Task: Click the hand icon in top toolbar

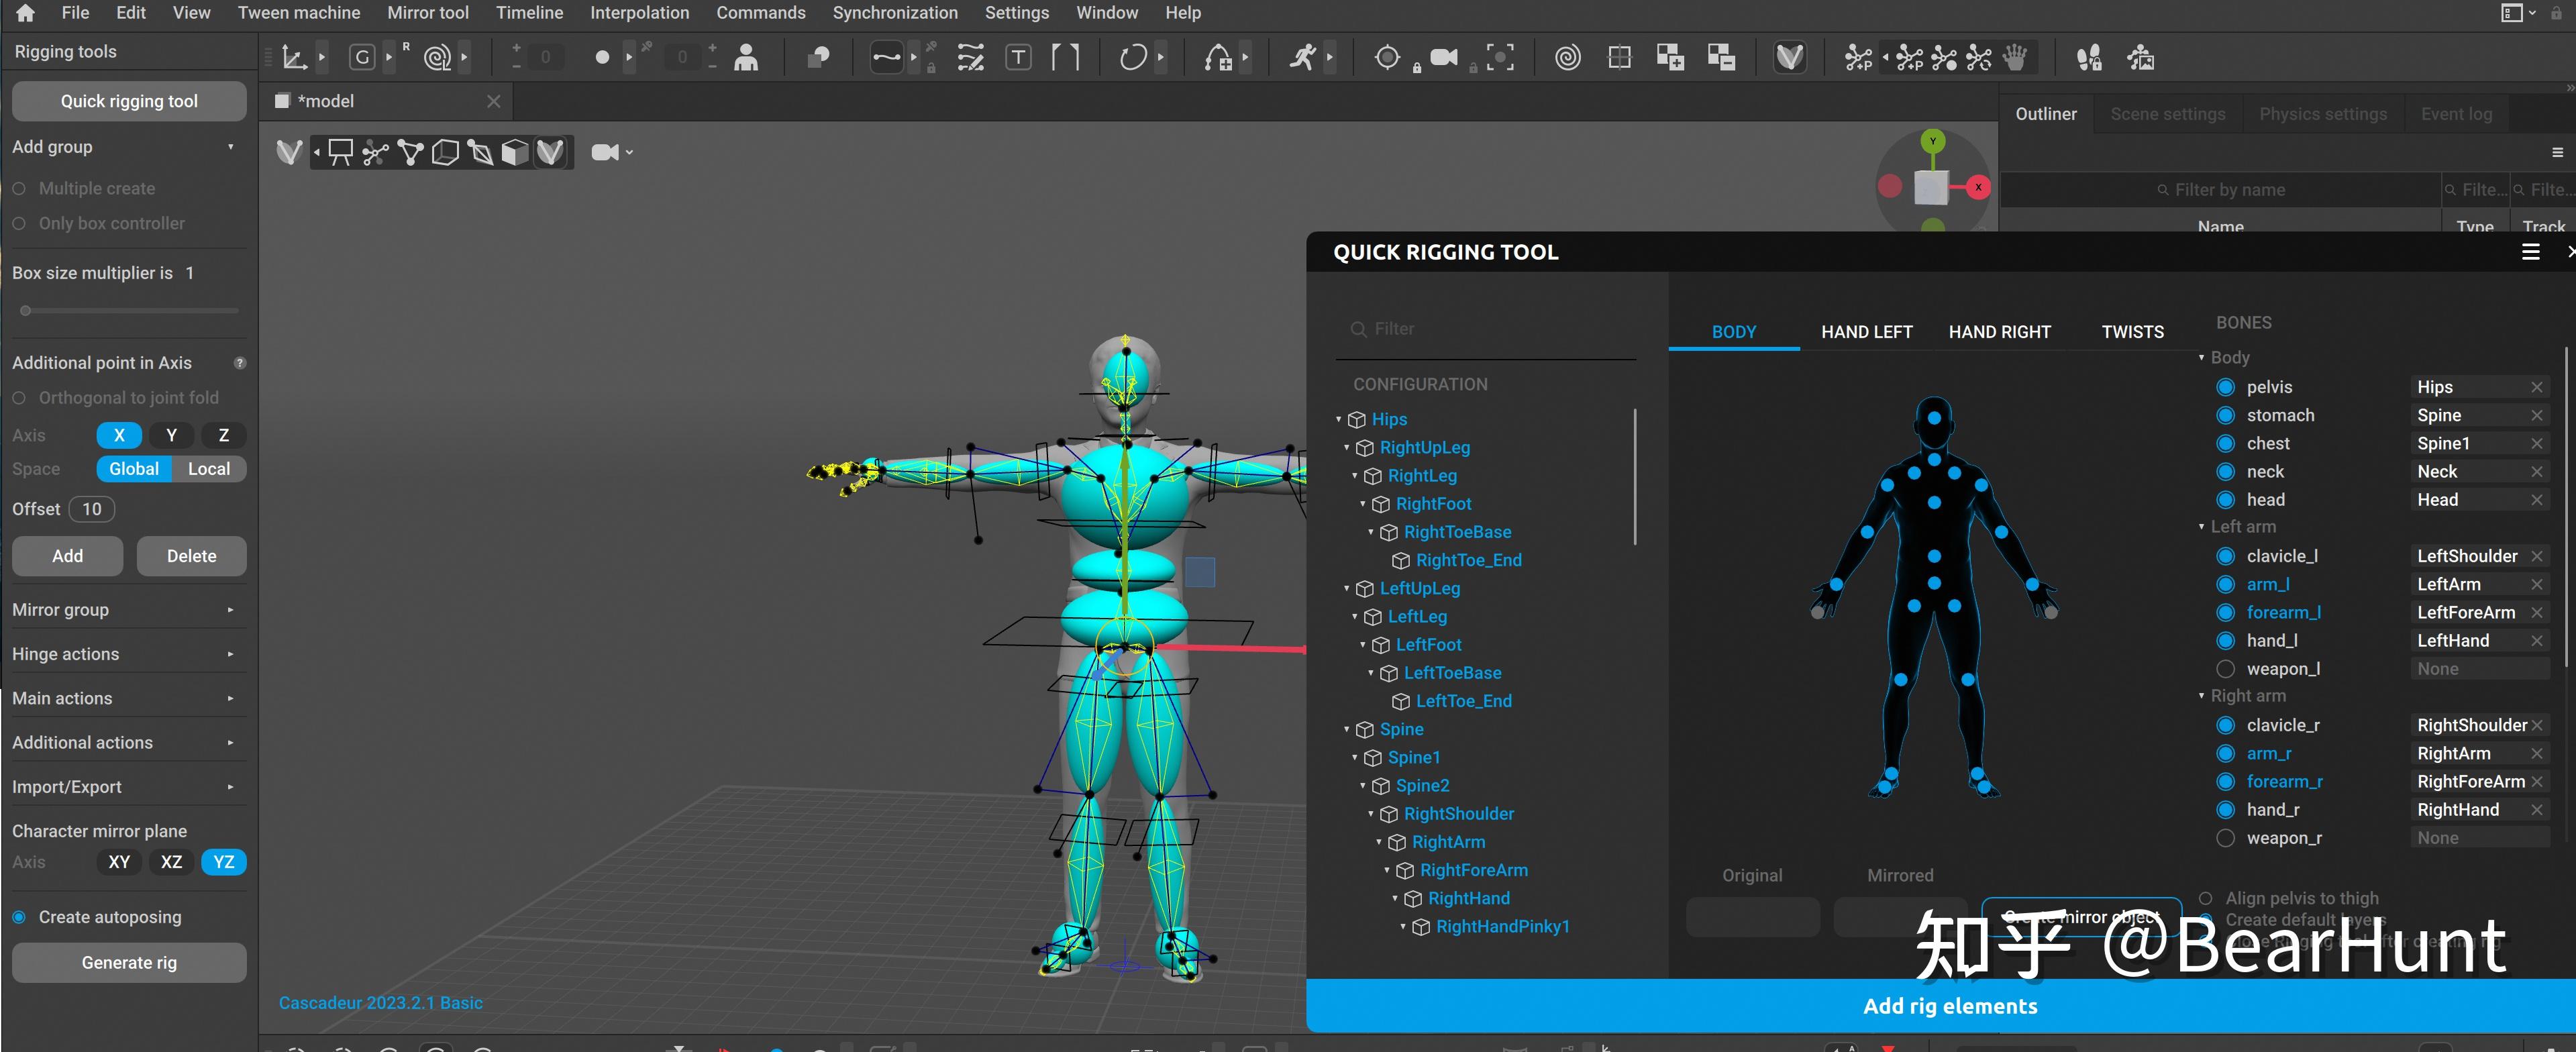Action: (2014, 58)
